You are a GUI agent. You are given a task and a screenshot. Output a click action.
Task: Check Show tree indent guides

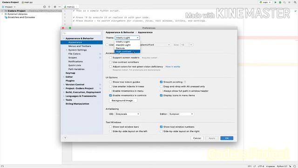pos(110,82)
